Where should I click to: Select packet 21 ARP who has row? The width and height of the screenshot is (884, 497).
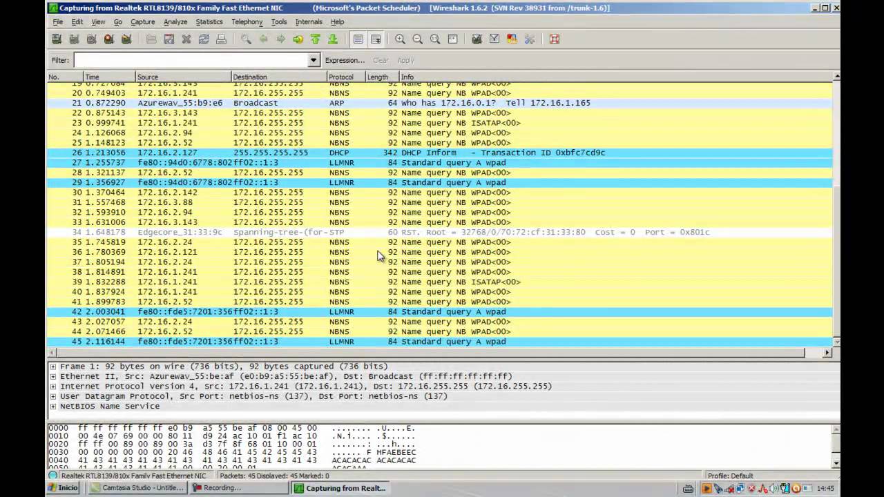click(439, 103)
